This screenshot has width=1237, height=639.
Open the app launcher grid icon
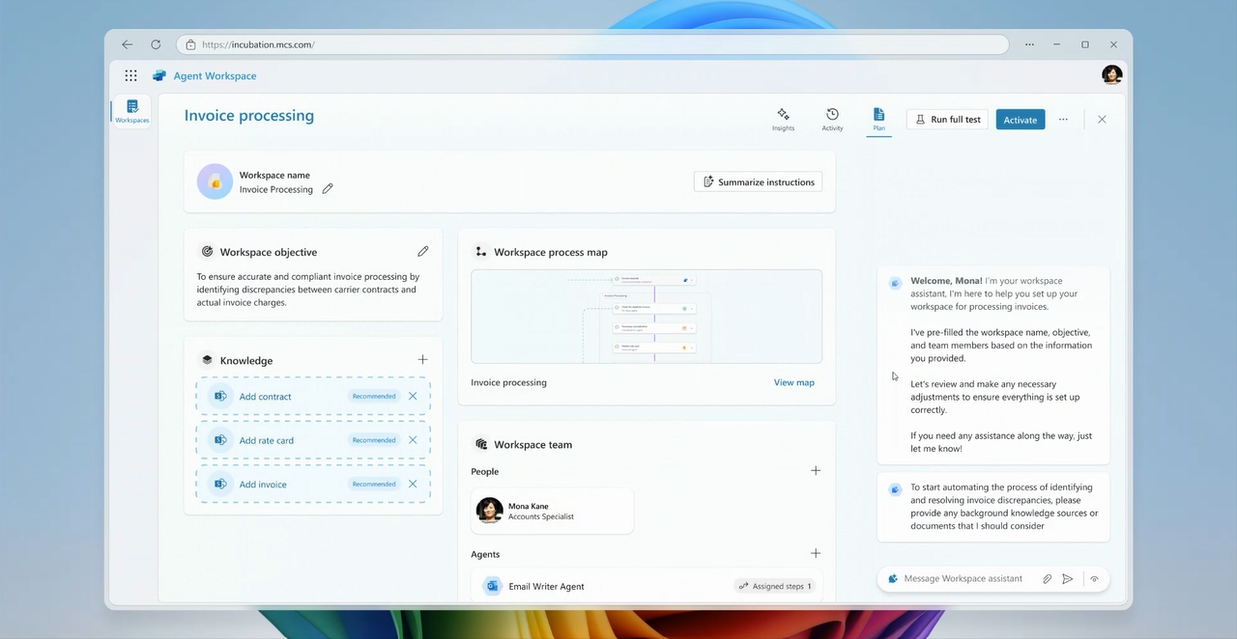tap(130, 75)
